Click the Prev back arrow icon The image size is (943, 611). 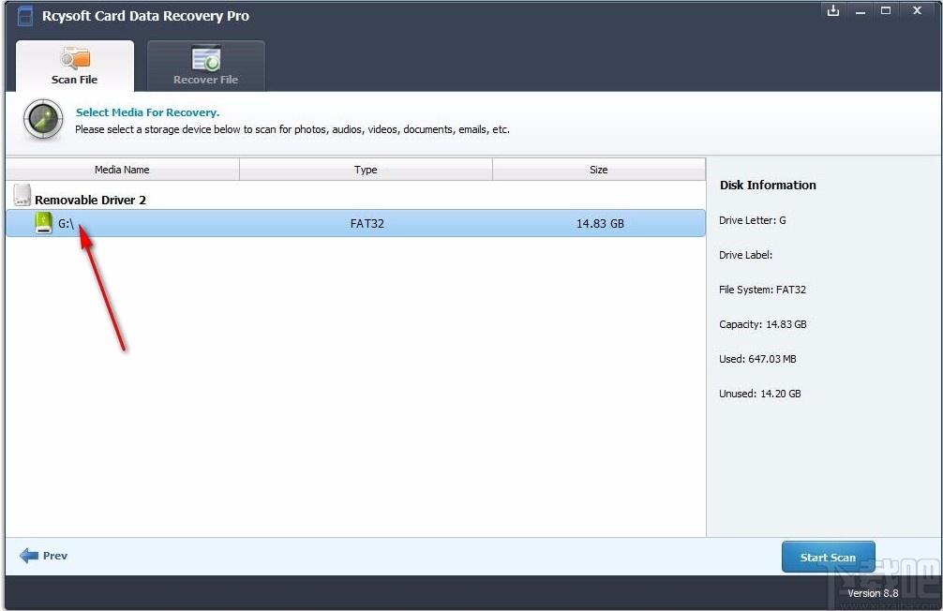(29, 555)
